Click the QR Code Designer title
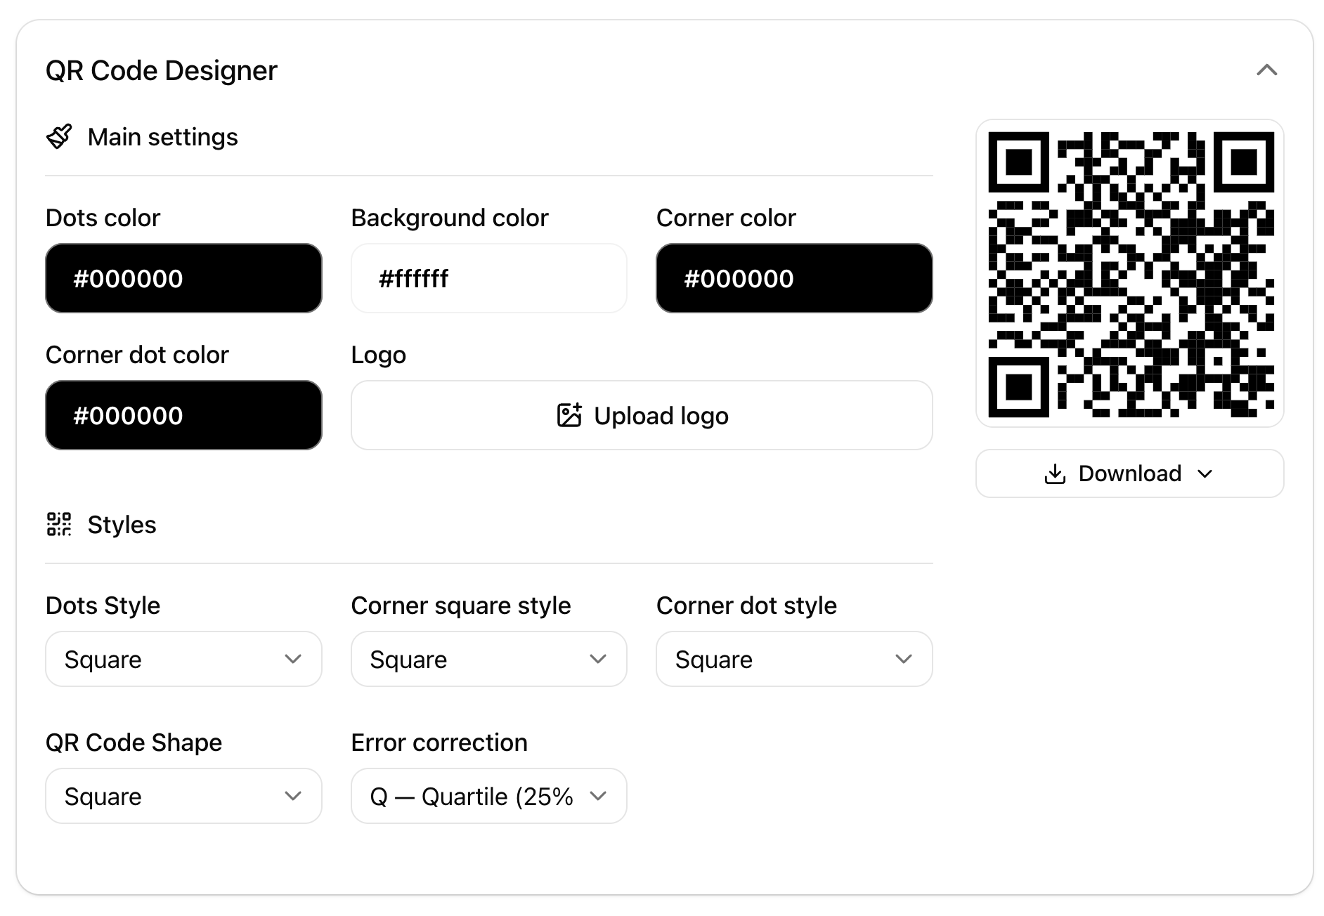The image size is (1324, 916). pyautogui.click(x=162, y=71)
